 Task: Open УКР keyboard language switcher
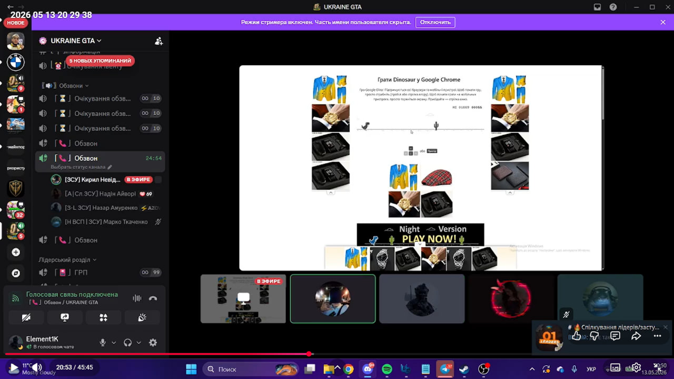click(x=591, y=370)
